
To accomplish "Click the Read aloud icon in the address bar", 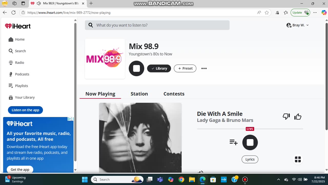I will [259, 13].
